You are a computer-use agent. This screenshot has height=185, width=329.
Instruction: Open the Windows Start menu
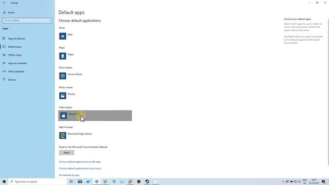[x=4, y=181]
